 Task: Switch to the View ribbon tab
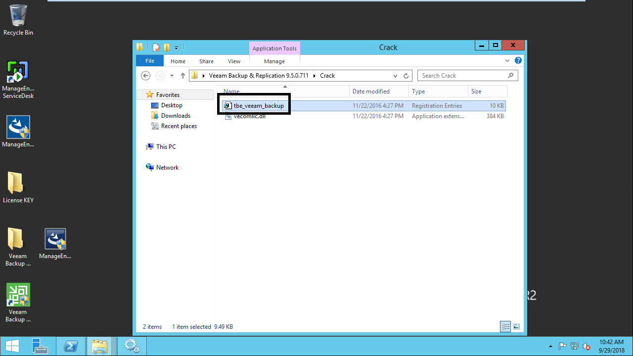click(x=234, y=61)
